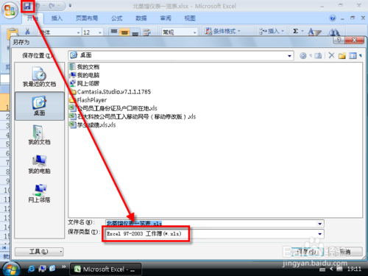The image size is (368, 276).
Task: Select 我最近的文档 in places bar
Action: 39,77
